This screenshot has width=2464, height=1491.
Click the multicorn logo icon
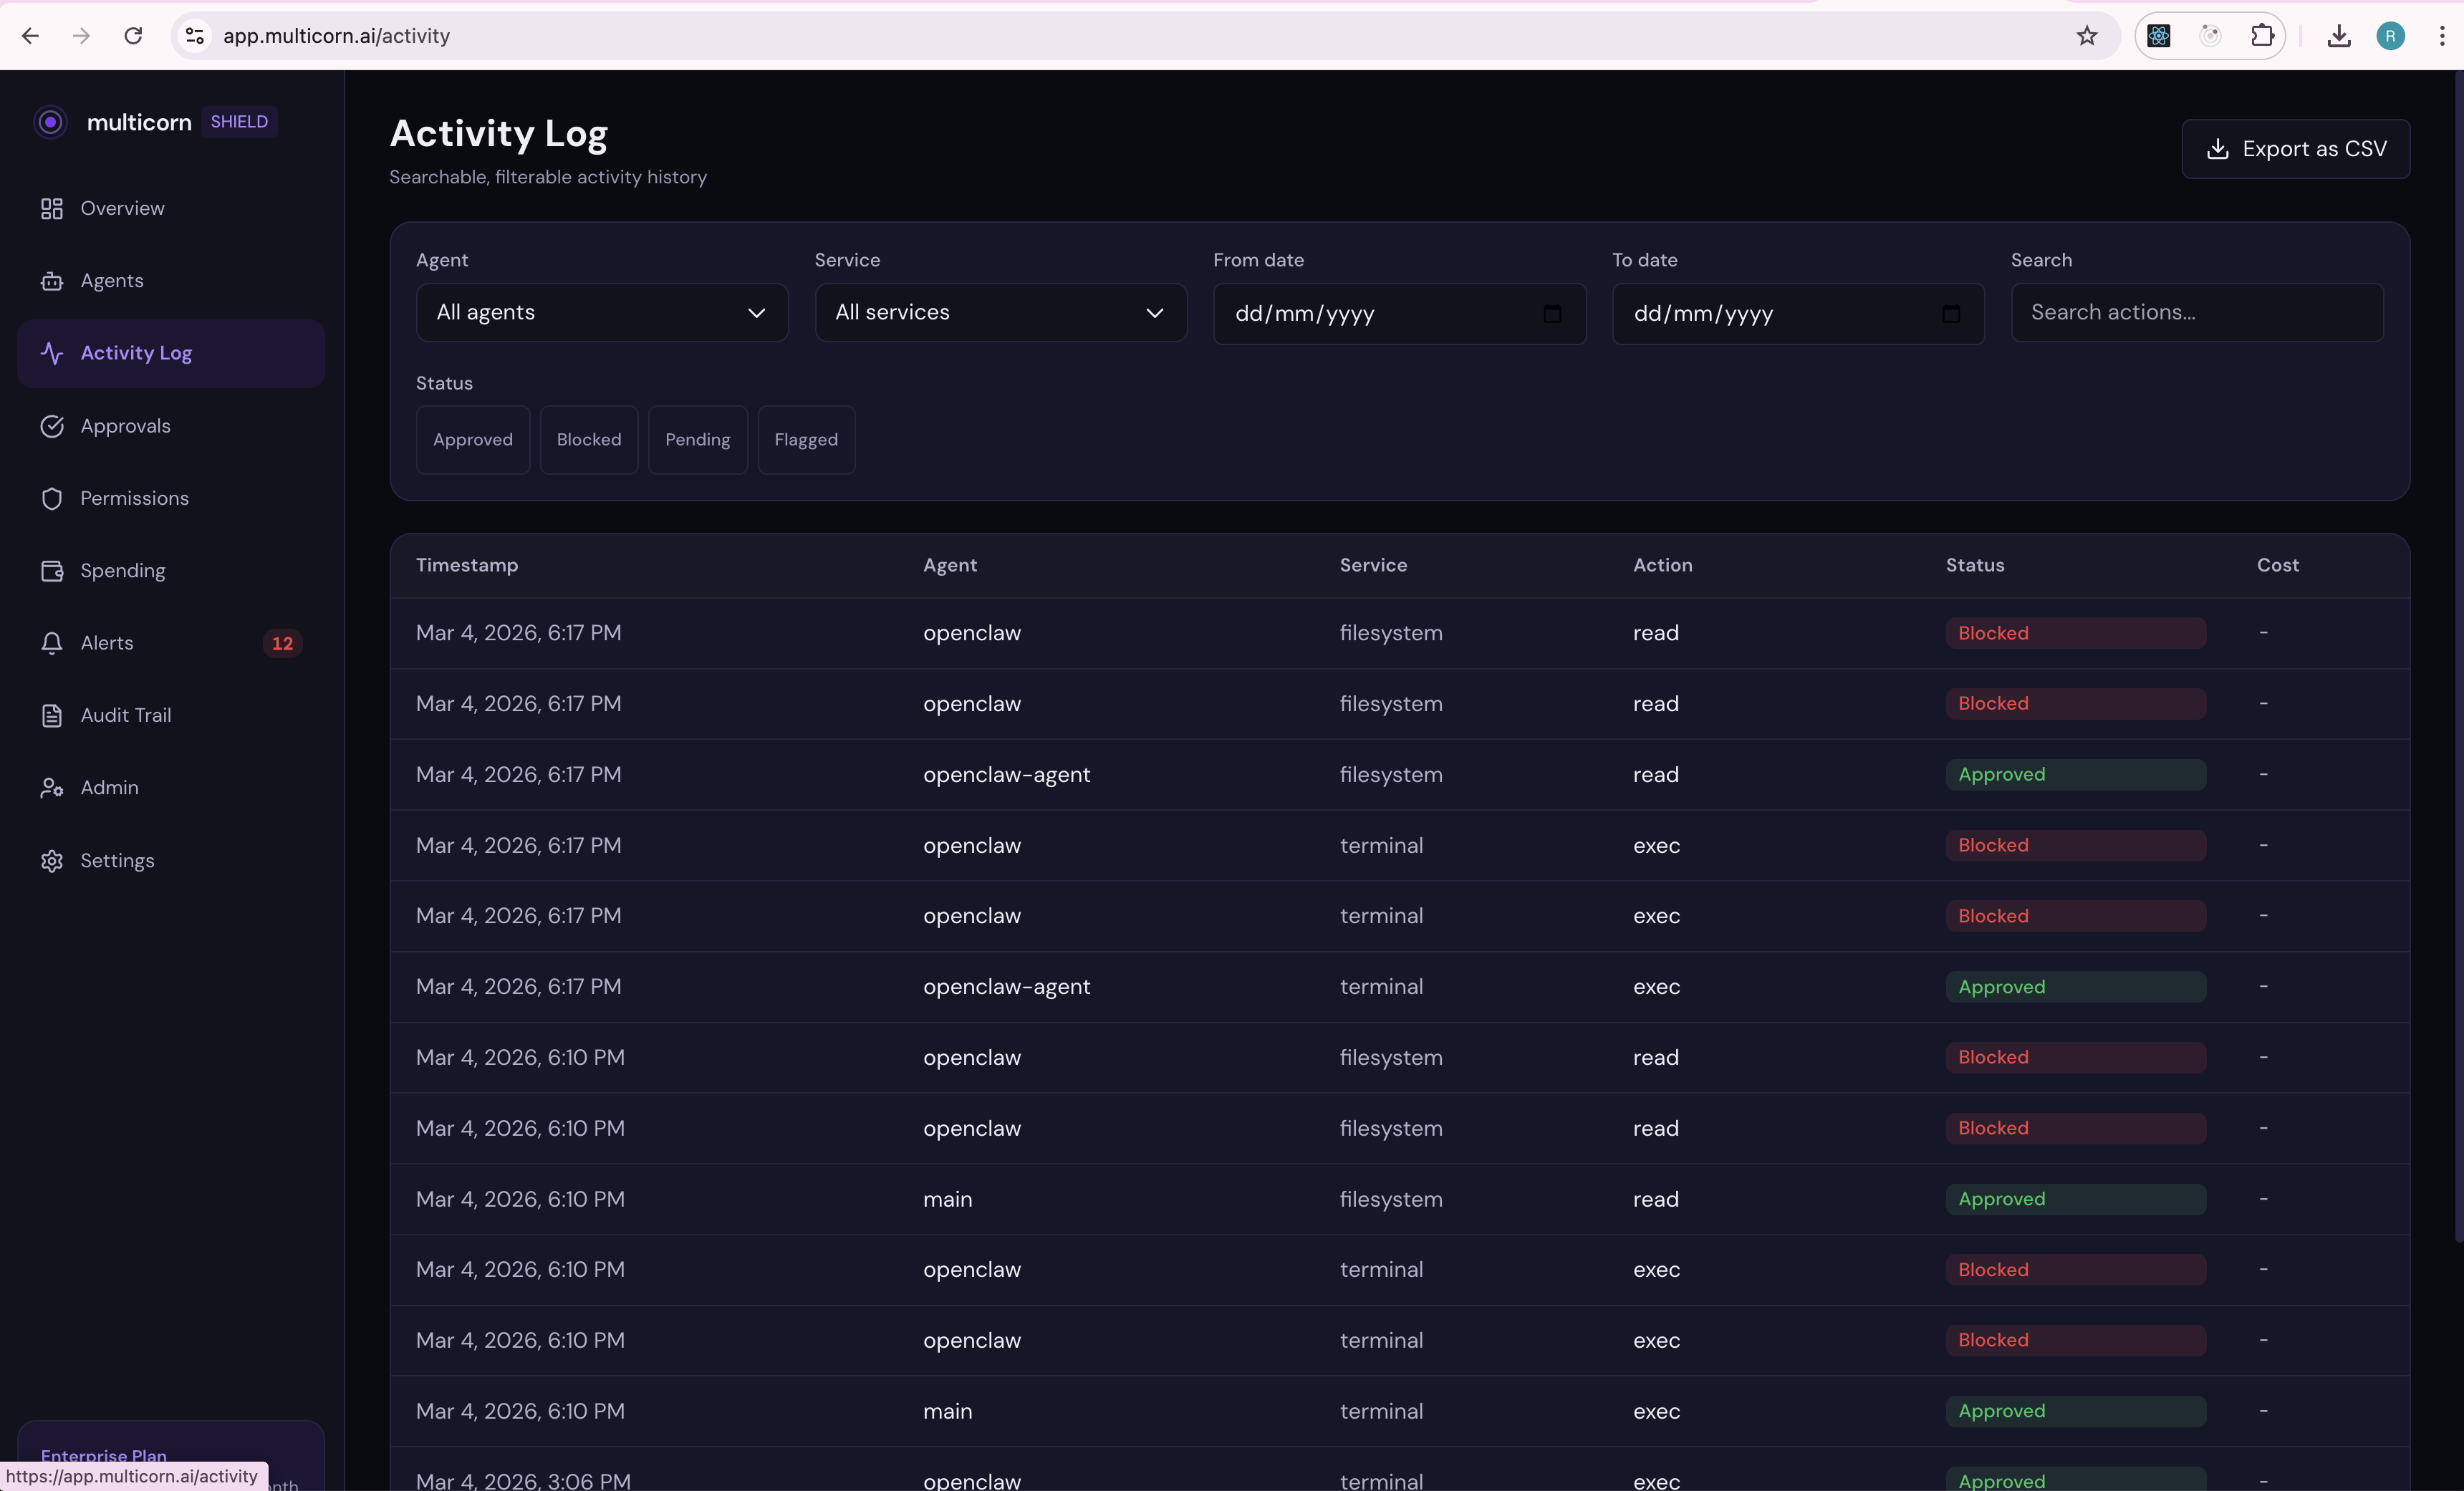[x=50, y=121]
